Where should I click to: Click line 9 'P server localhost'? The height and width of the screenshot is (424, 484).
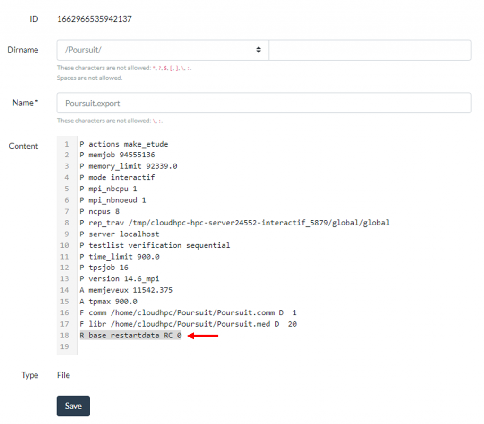click(x=120, y=234)
